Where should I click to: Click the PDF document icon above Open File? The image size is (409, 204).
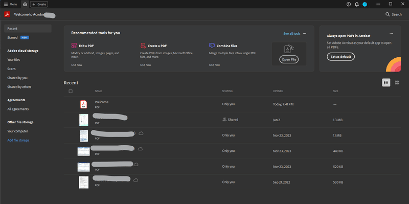pos(289,49)
